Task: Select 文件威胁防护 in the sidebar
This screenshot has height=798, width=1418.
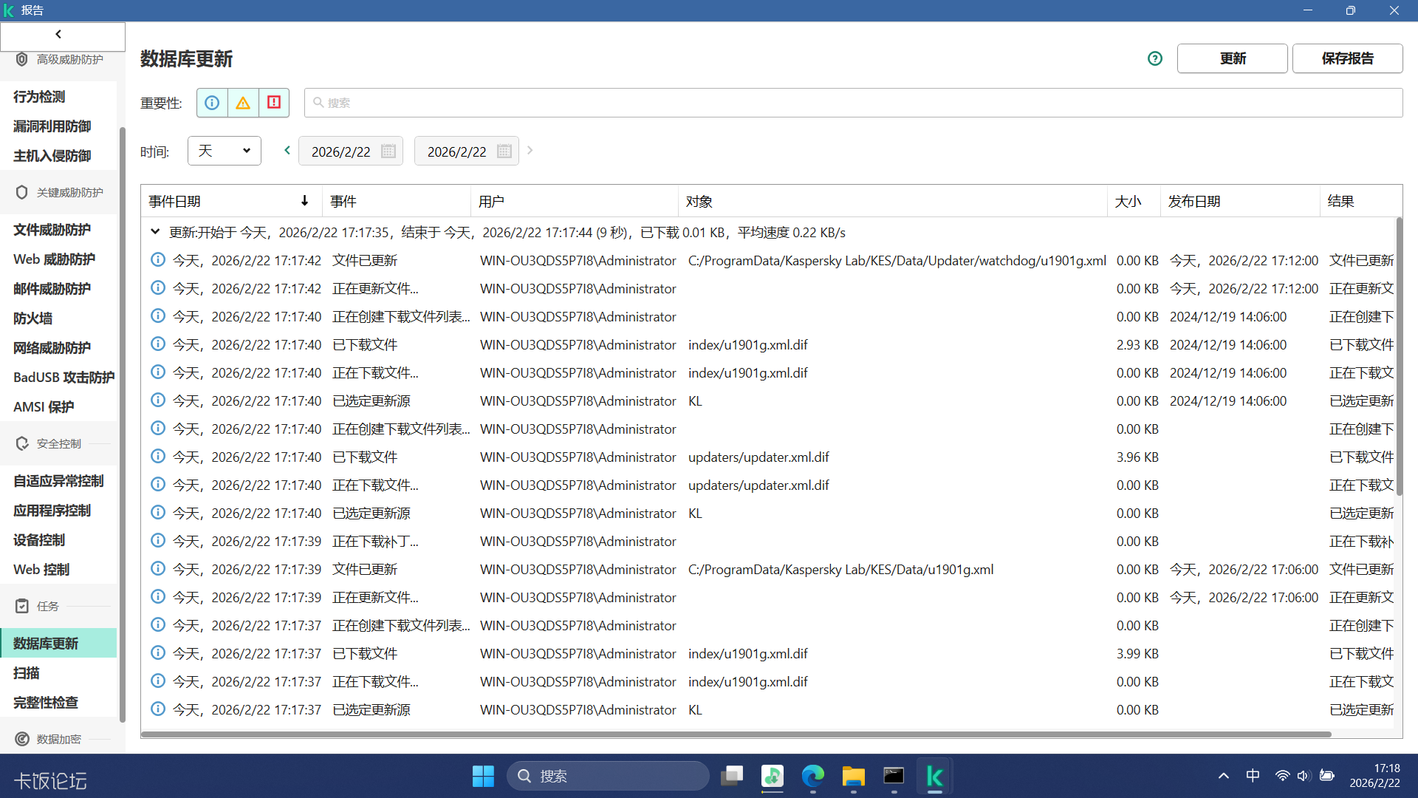Action: [52, 230]
